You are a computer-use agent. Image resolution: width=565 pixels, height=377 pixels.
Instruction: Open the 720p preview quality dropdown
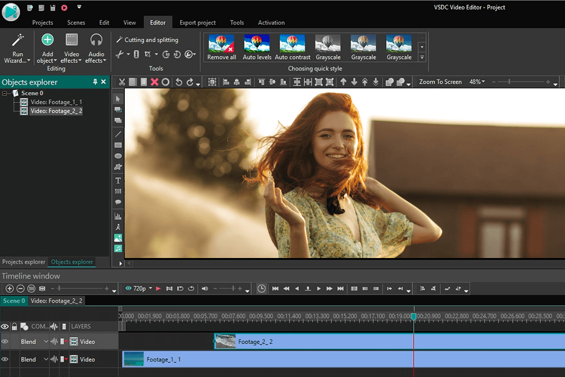[x=151, y=288]
